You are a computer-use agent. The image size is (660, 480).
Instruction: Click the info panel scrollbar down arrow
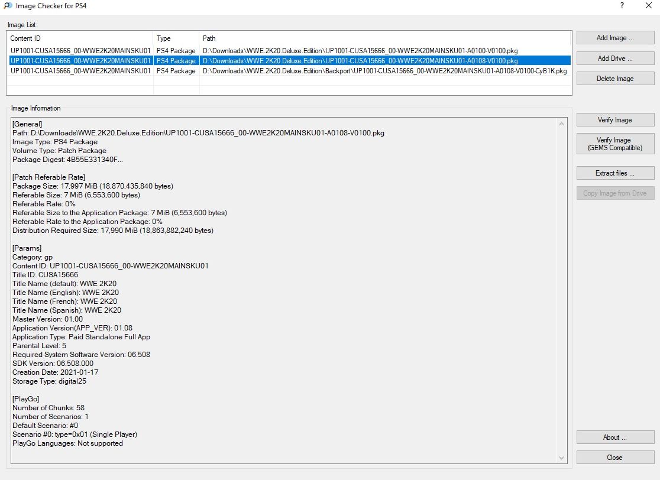(561, 458)
